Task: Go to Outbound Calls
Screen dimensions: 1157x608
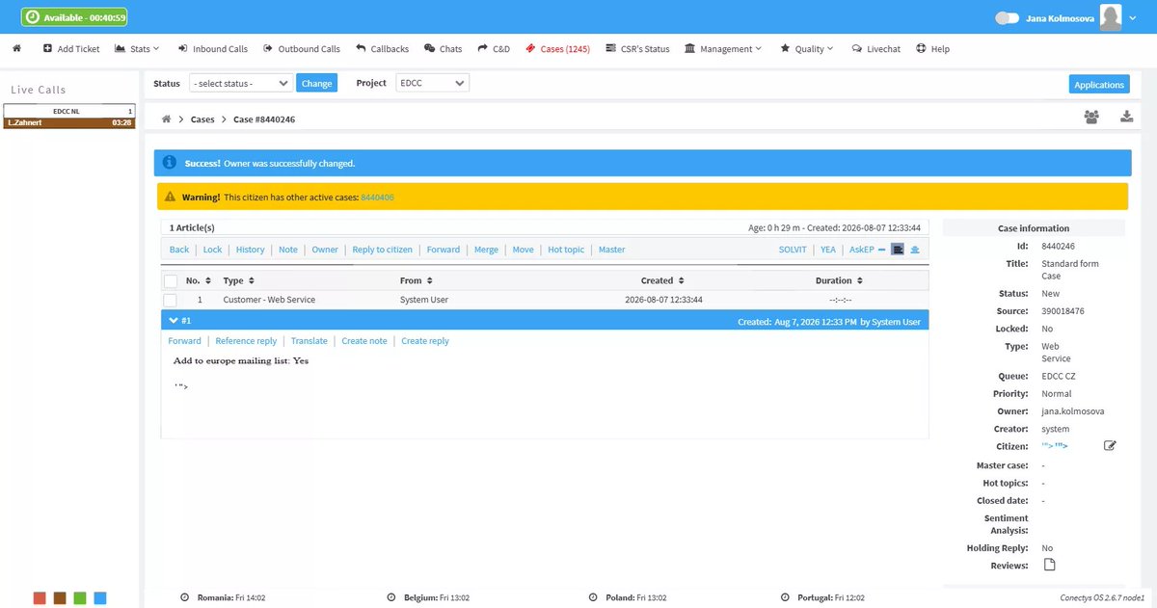Action: coord(301,48)
